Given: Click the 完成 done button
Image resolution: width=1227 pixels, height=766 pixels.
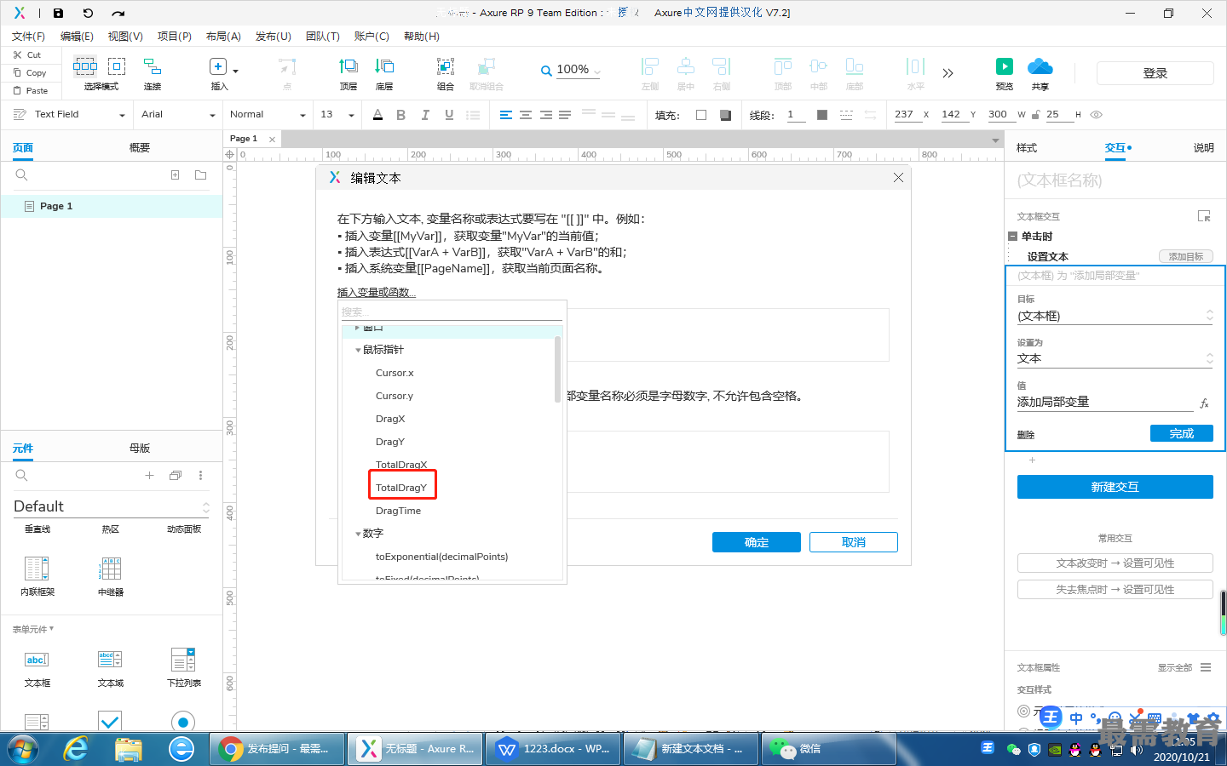Looking at the screenshot, I should click(1181, 433).
